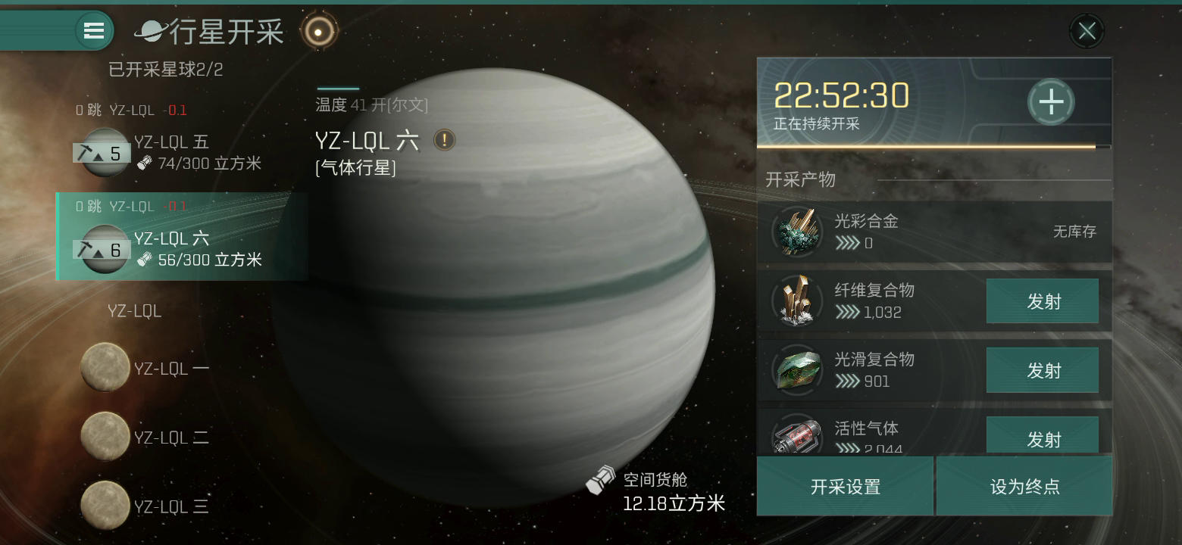Click the warning icon beside YZ-LQL 六
The width and height of the screenshot is (1182, 545).
tap(445, 140)
